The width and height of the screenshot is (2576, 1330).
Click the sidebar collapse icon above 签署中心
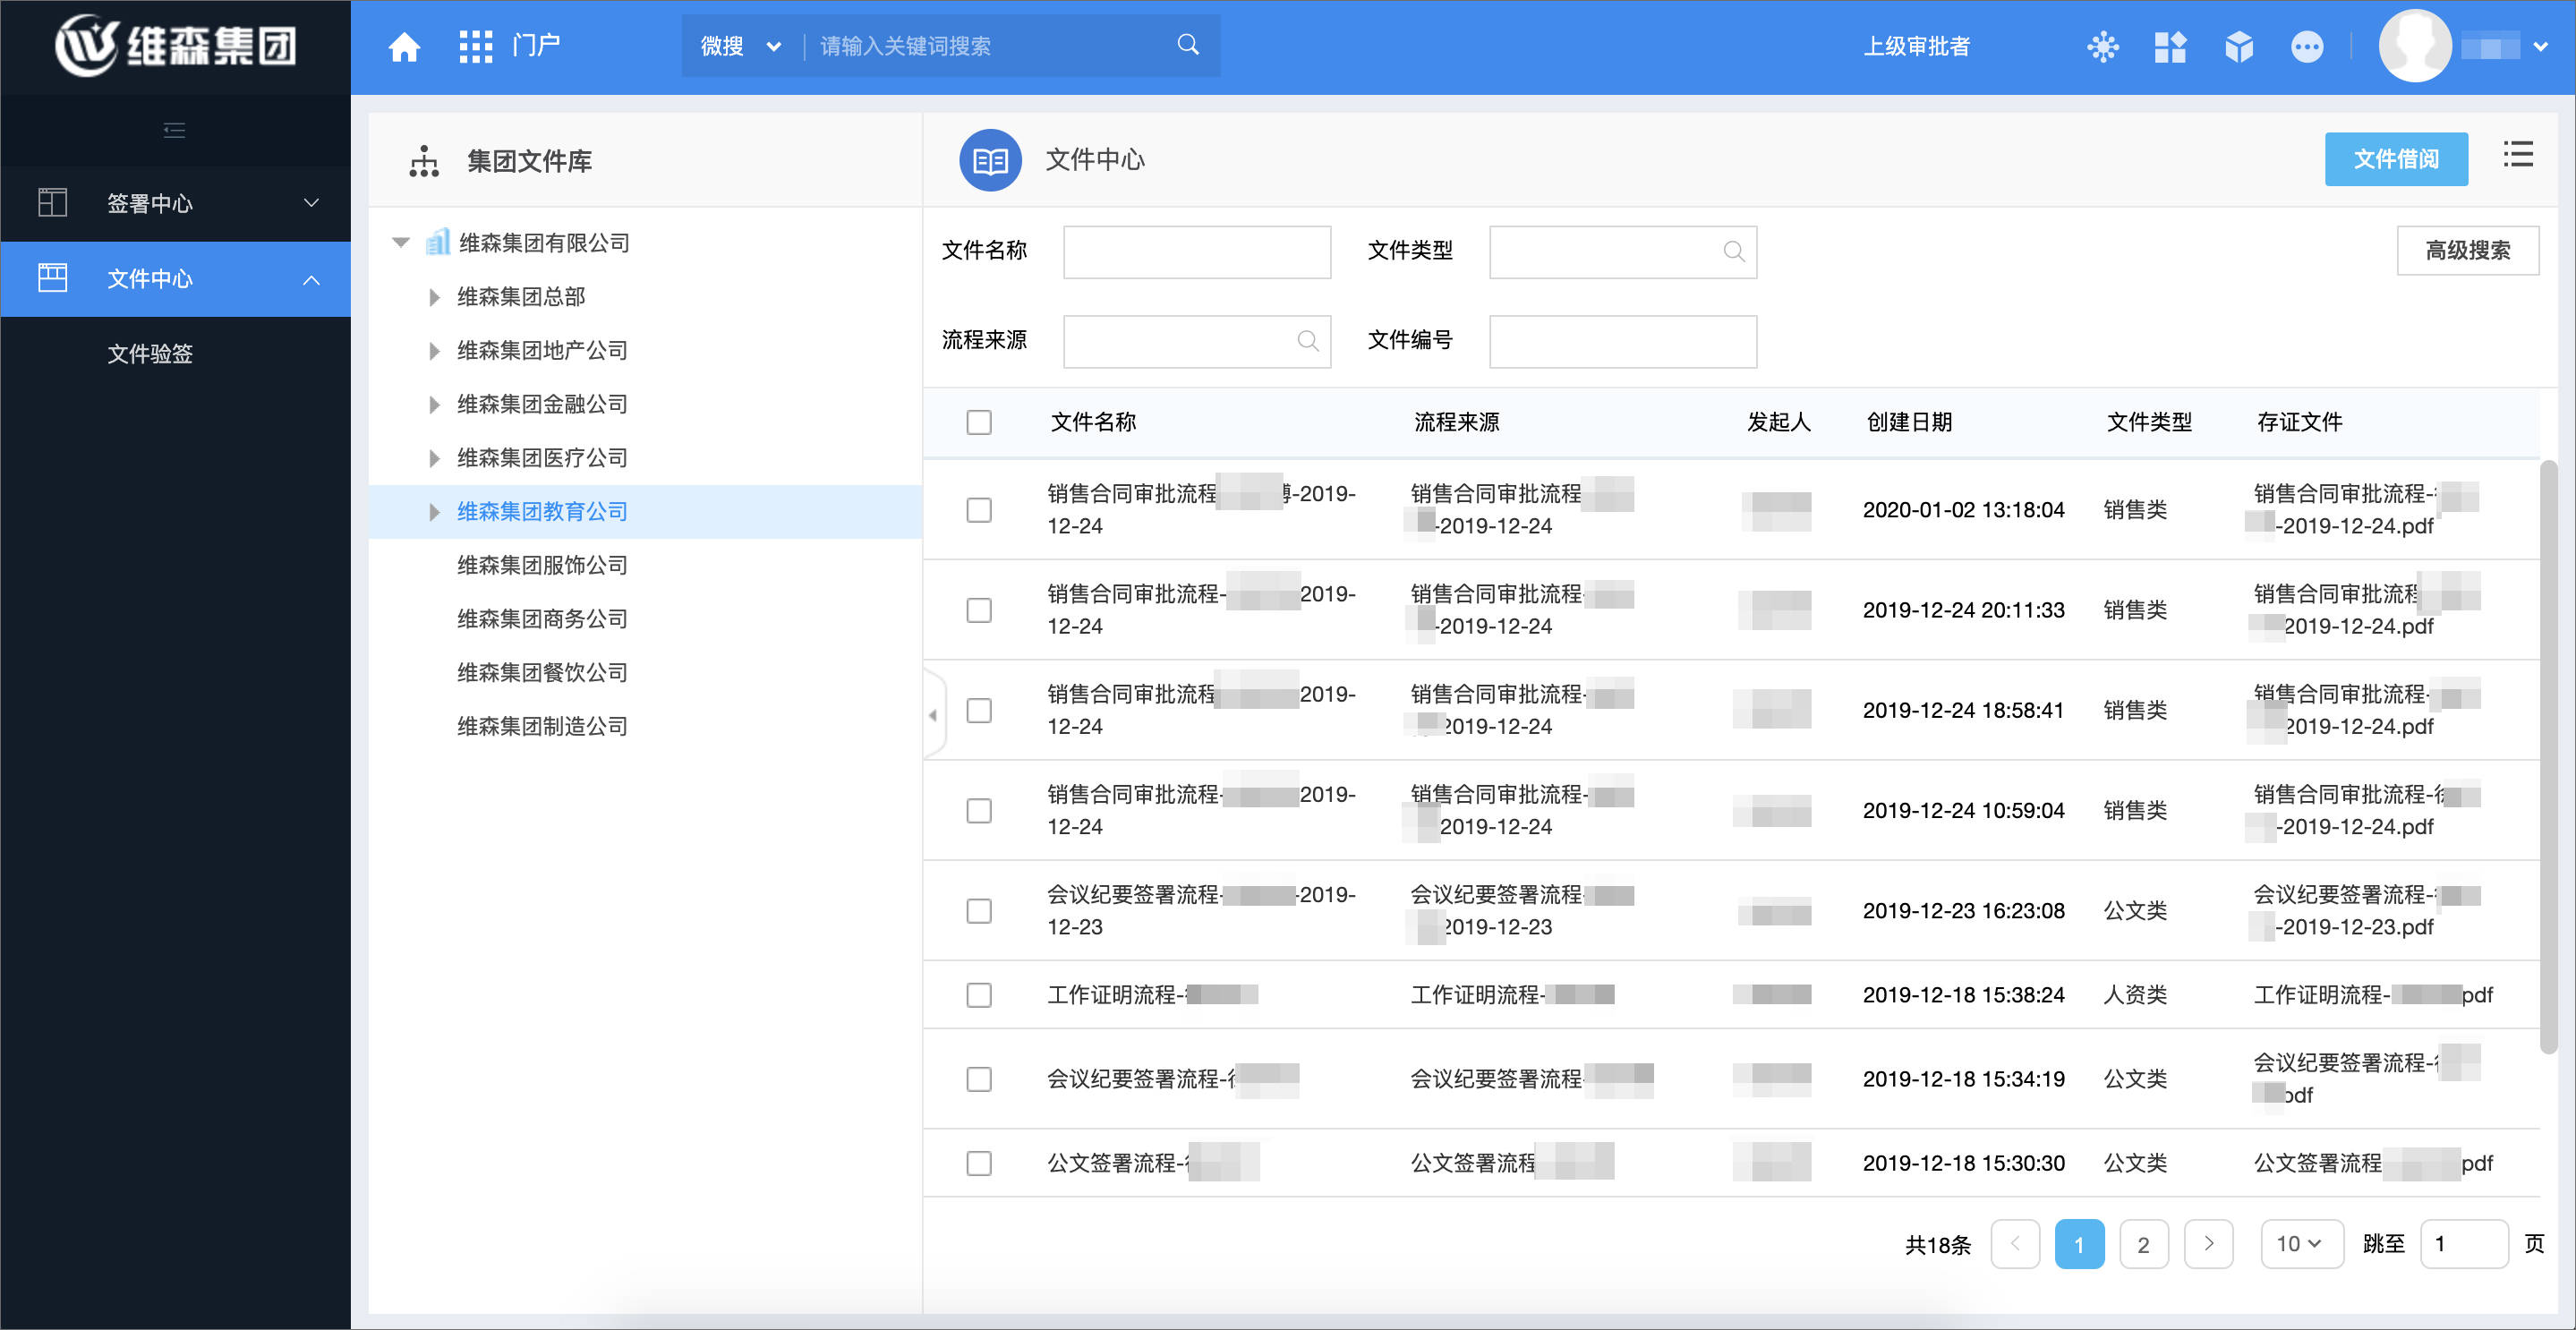tap(174, 131)
